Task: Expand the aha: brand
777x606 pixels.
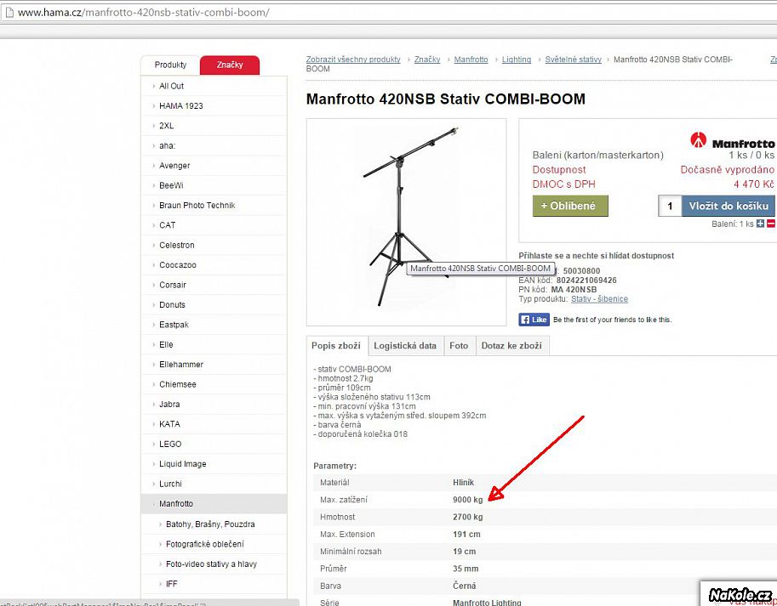Action: 167,145
